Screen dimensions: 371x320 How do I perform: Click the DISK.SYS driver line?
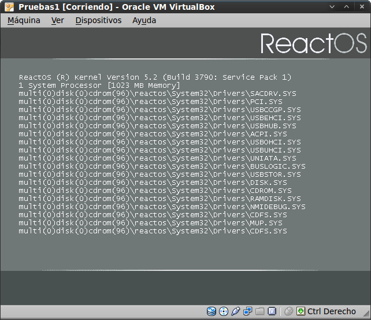pyautogui.click(x=153, y=183)
